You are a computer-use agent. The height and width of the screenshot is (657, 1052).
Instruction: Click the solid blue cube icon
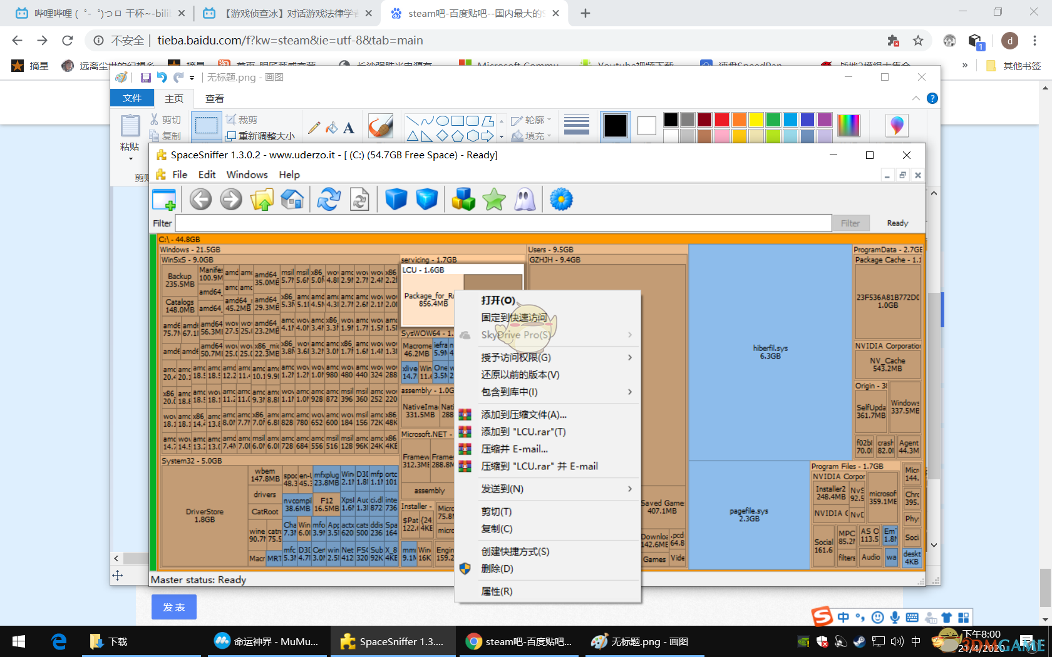[x=396, y=200]
